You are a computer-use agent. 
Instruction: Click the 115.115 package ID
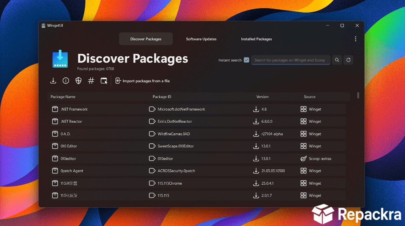pyautogui.click(x=163, y=196)
